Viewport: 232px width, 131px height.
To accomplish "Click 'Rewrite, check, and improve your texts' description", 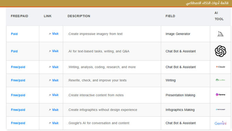I will [97, 80].
